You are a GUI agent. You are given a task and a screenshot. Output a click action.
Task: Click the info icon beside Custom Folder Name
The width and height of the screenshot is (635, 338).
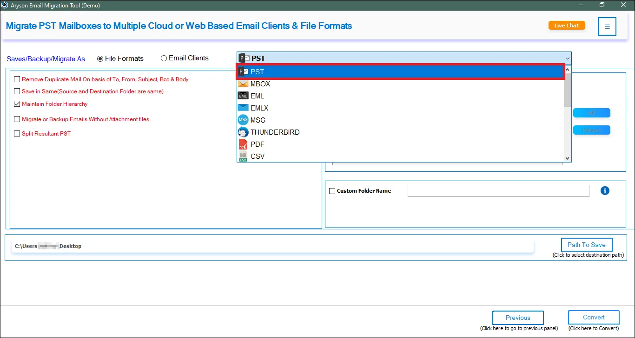pos(605,190)
